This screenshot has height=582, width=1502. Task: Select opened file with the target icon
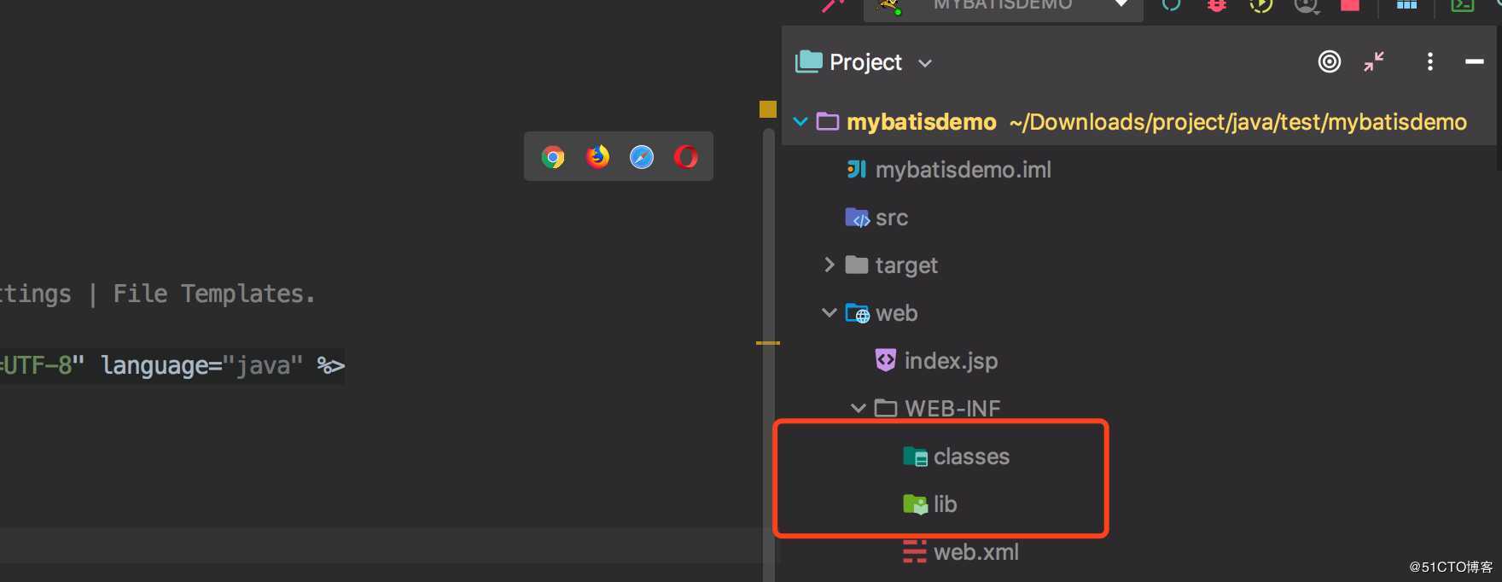pyautogui.click(x=1330, y=61)
